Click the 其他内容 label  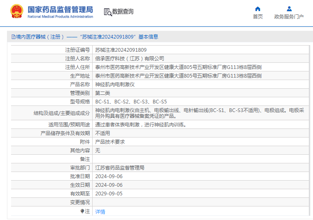point(80,150)
